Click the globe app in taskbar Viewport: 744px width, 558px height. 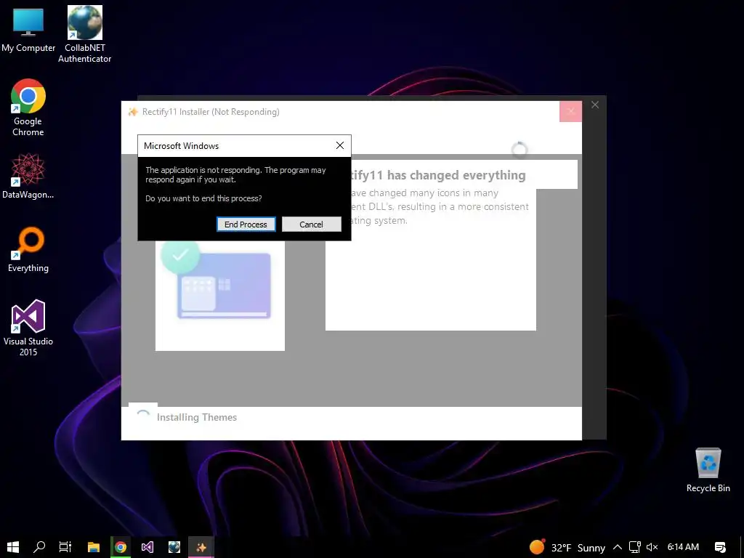174,547
